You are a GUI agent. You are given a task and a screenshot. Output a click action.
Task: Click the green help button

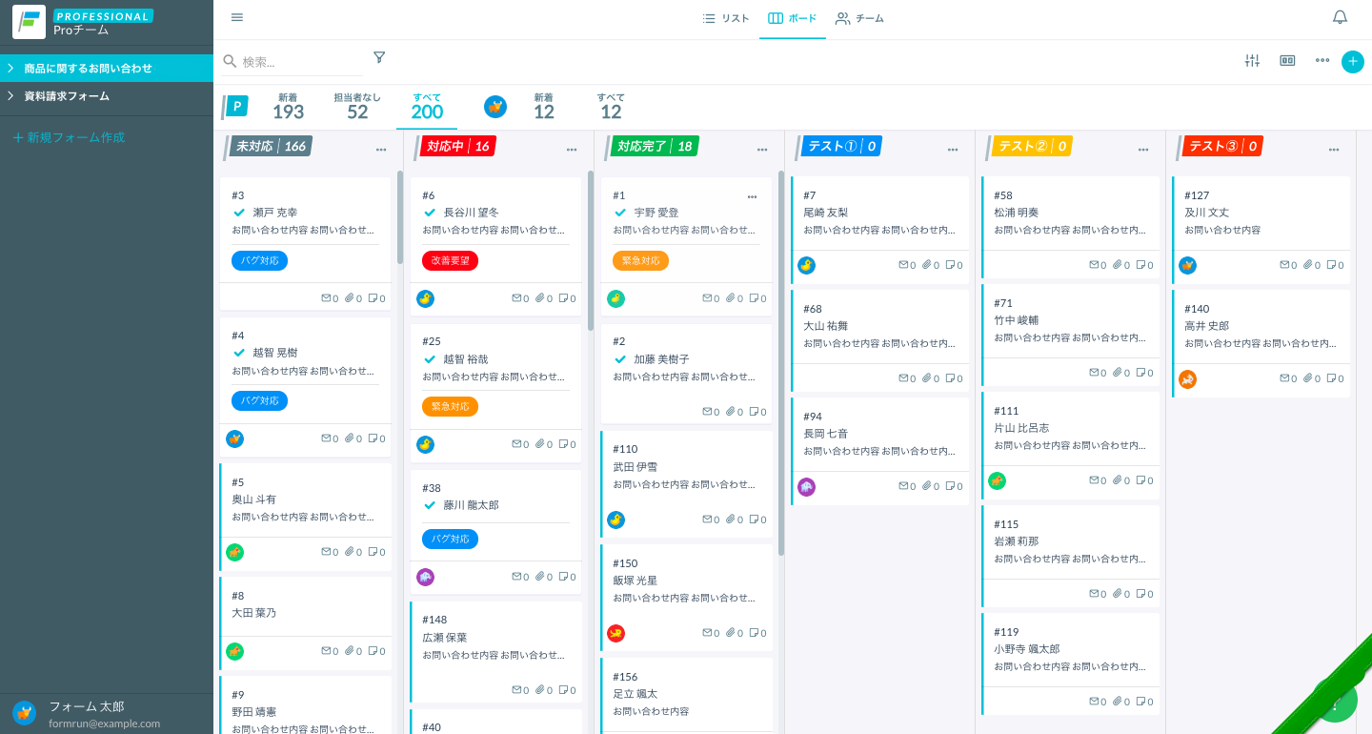click(1336, 703)
